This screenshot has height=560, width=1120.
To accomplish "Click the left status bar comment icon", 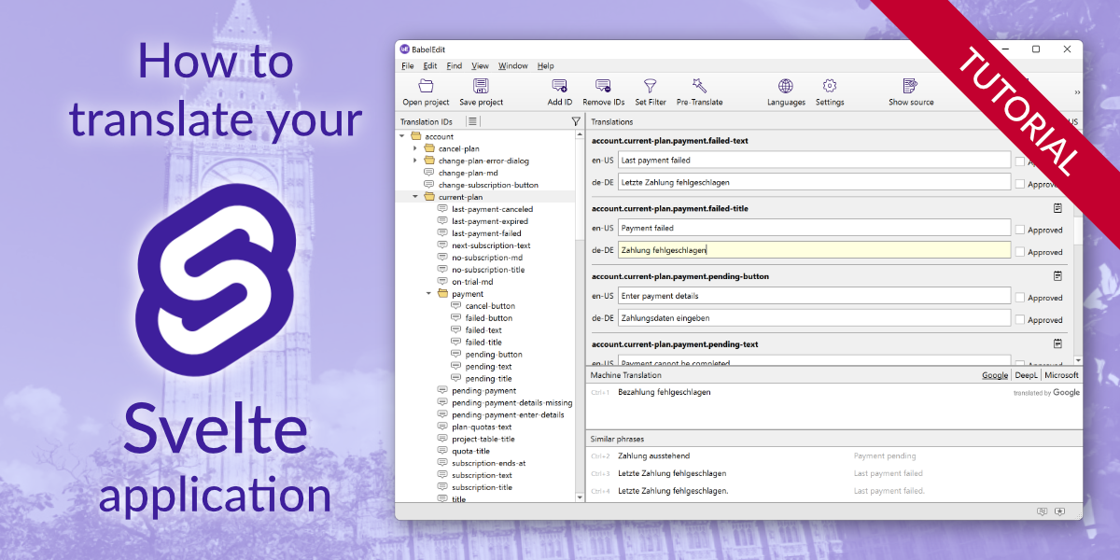I will pos(1043,511).
